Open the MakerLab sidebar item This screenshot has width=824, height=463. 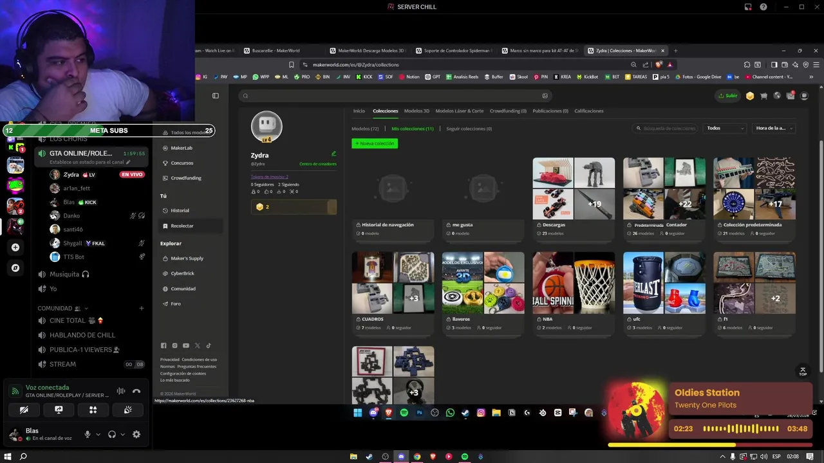(x=181, y=148)
